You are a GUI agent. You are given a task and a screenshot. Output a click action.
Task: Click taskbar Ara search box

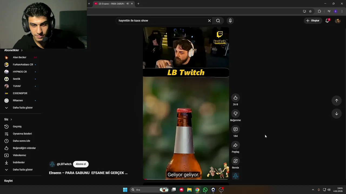point(149,190)
